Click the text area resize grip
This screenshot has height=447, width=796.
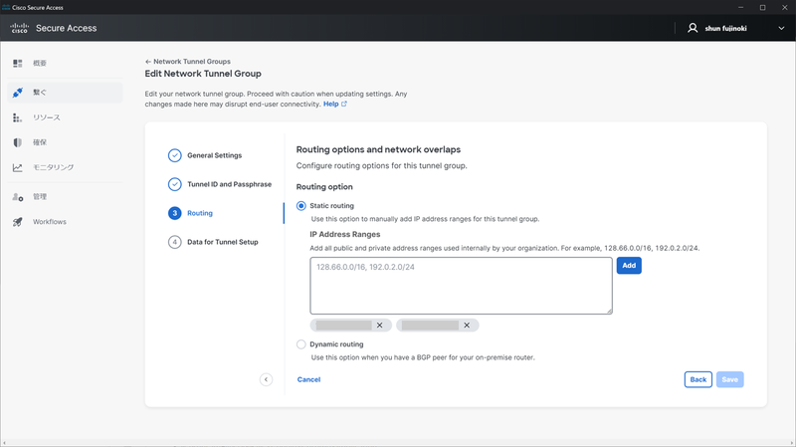click(x=609, y=311)
